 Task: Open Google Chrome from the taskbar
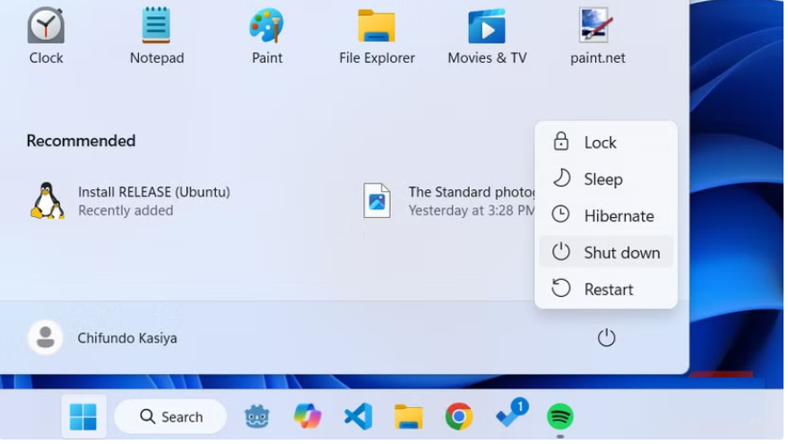point(459,417)
